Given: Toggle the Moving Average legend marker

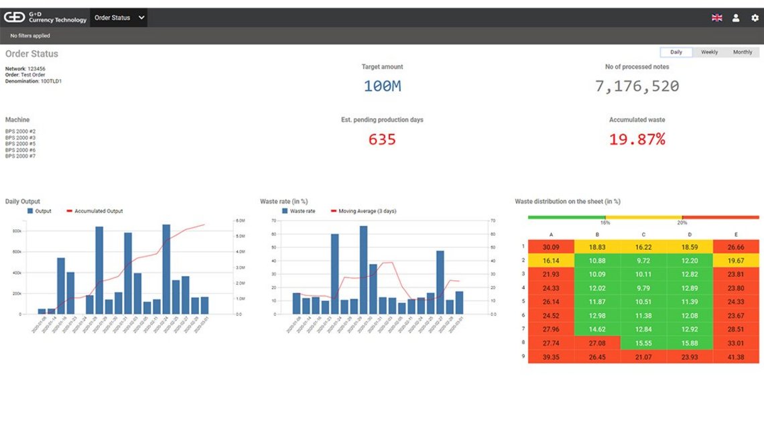Looking at the screenshot, I should point(335,211).
